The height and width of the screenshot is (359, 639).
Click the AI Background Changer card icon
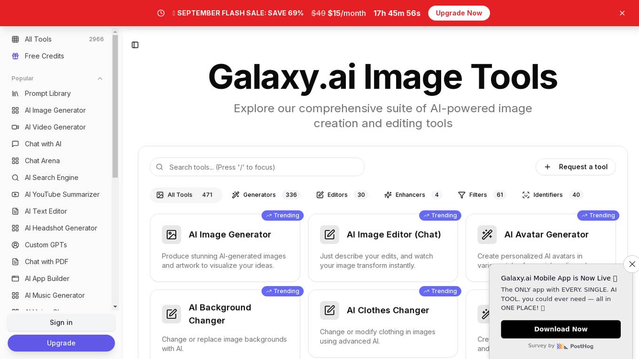point(171,314)
